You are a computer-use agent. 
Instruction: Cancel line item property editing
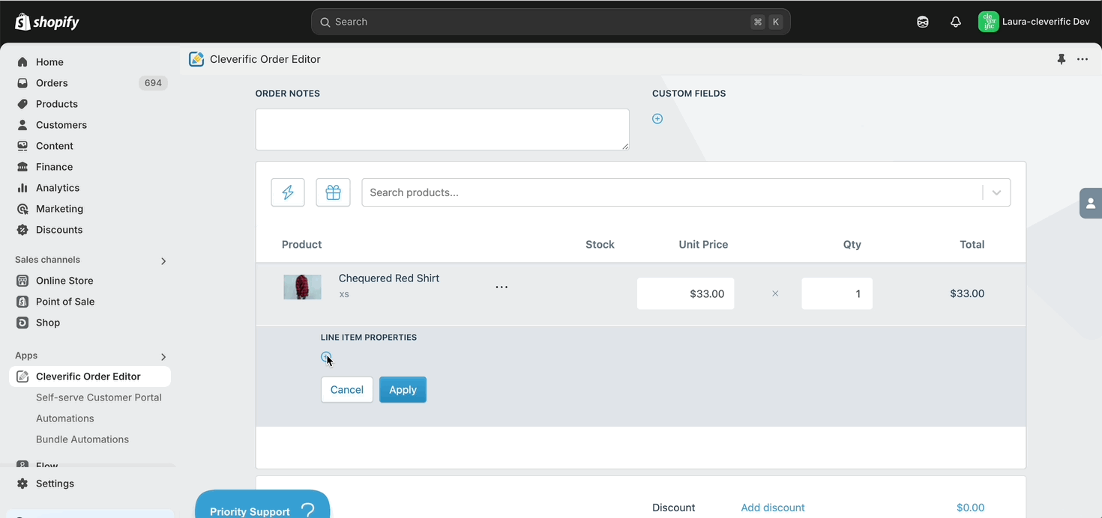347,389
